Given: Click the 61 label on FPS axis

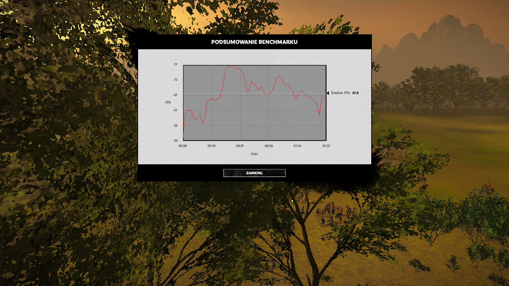Looking at the screenshot, I should click(x=175, y=110).
